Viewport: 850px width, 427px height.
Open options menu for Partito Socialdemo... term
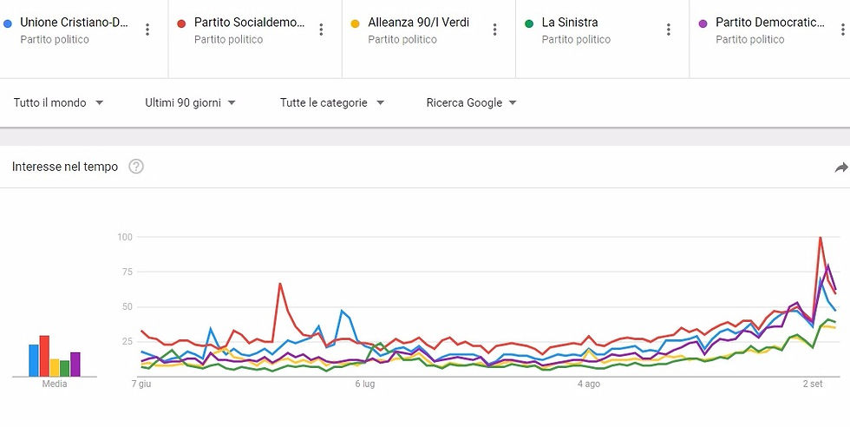tap(321, 30)
